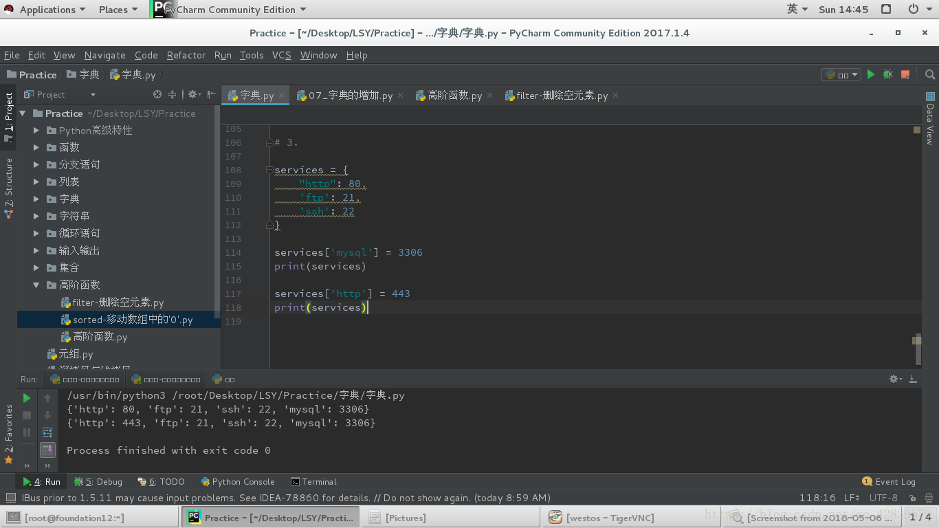Collapse the Practice root tree node
The height and width of the screenshot is (528, 939).
(x=23, y=113)
